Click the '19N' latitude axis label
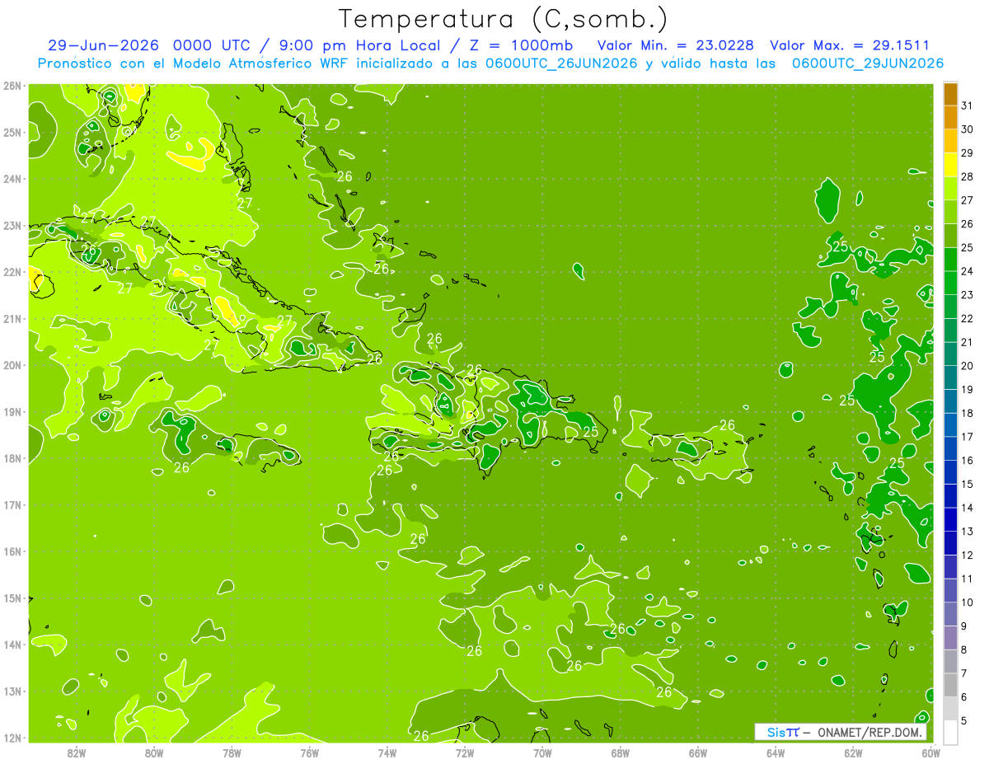This screenshot has height=764, width=989. (x=12, y=411)
